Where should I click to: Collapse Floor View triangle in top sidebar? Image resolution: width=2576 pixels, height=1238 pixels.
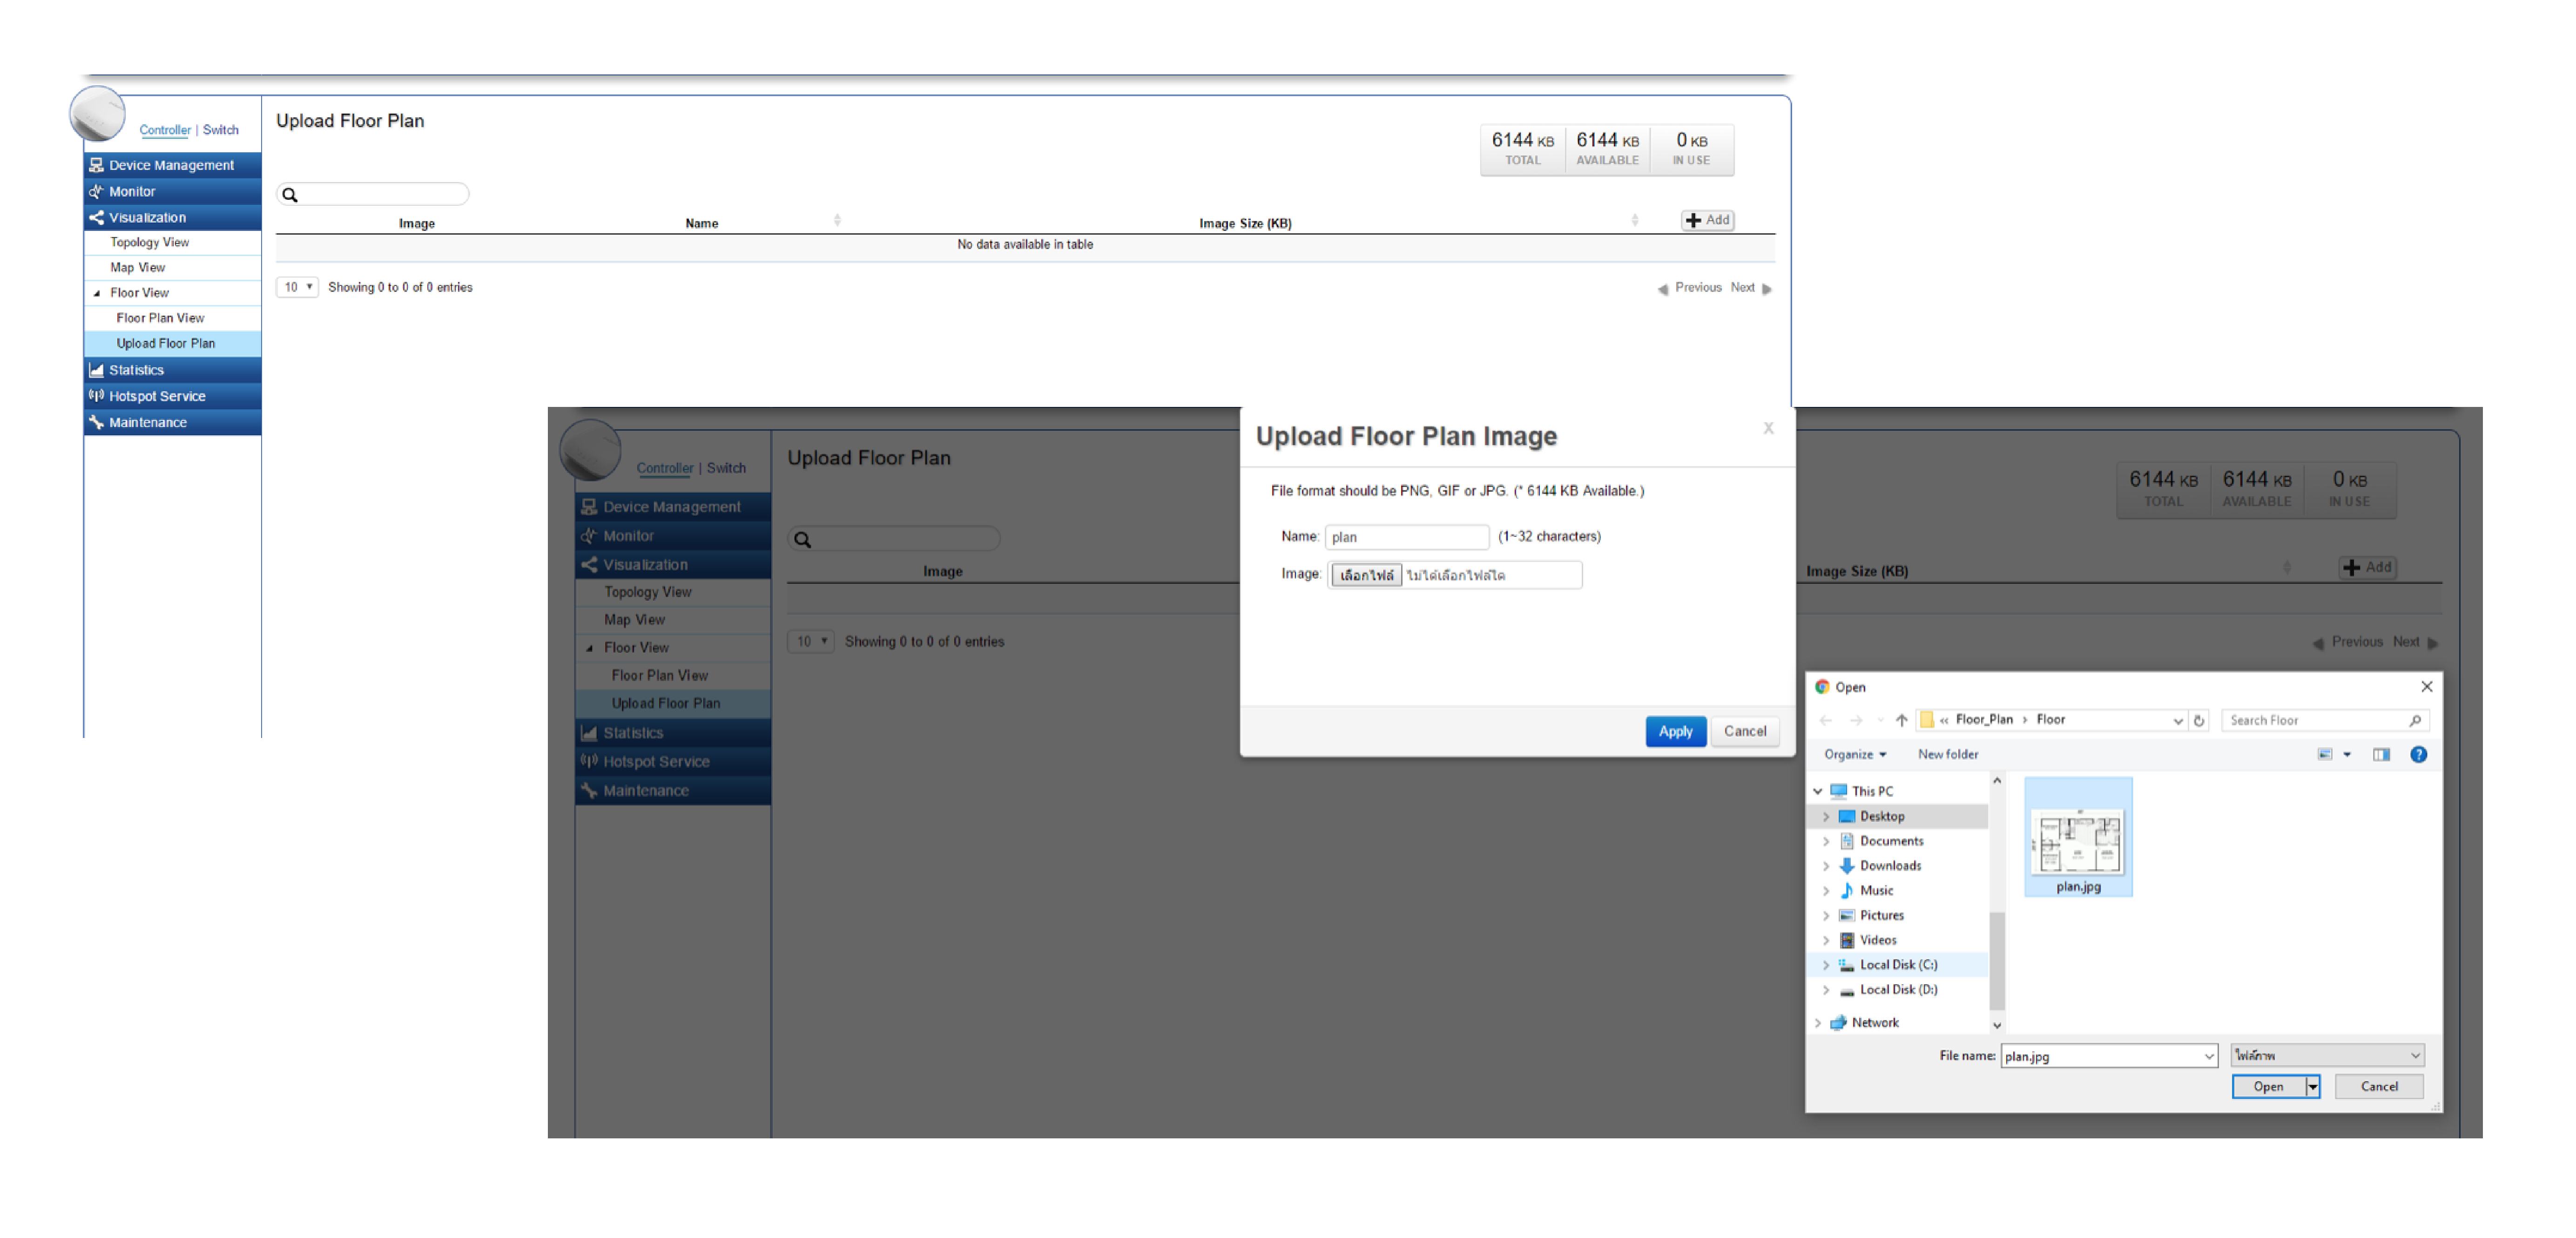point(97,293)
